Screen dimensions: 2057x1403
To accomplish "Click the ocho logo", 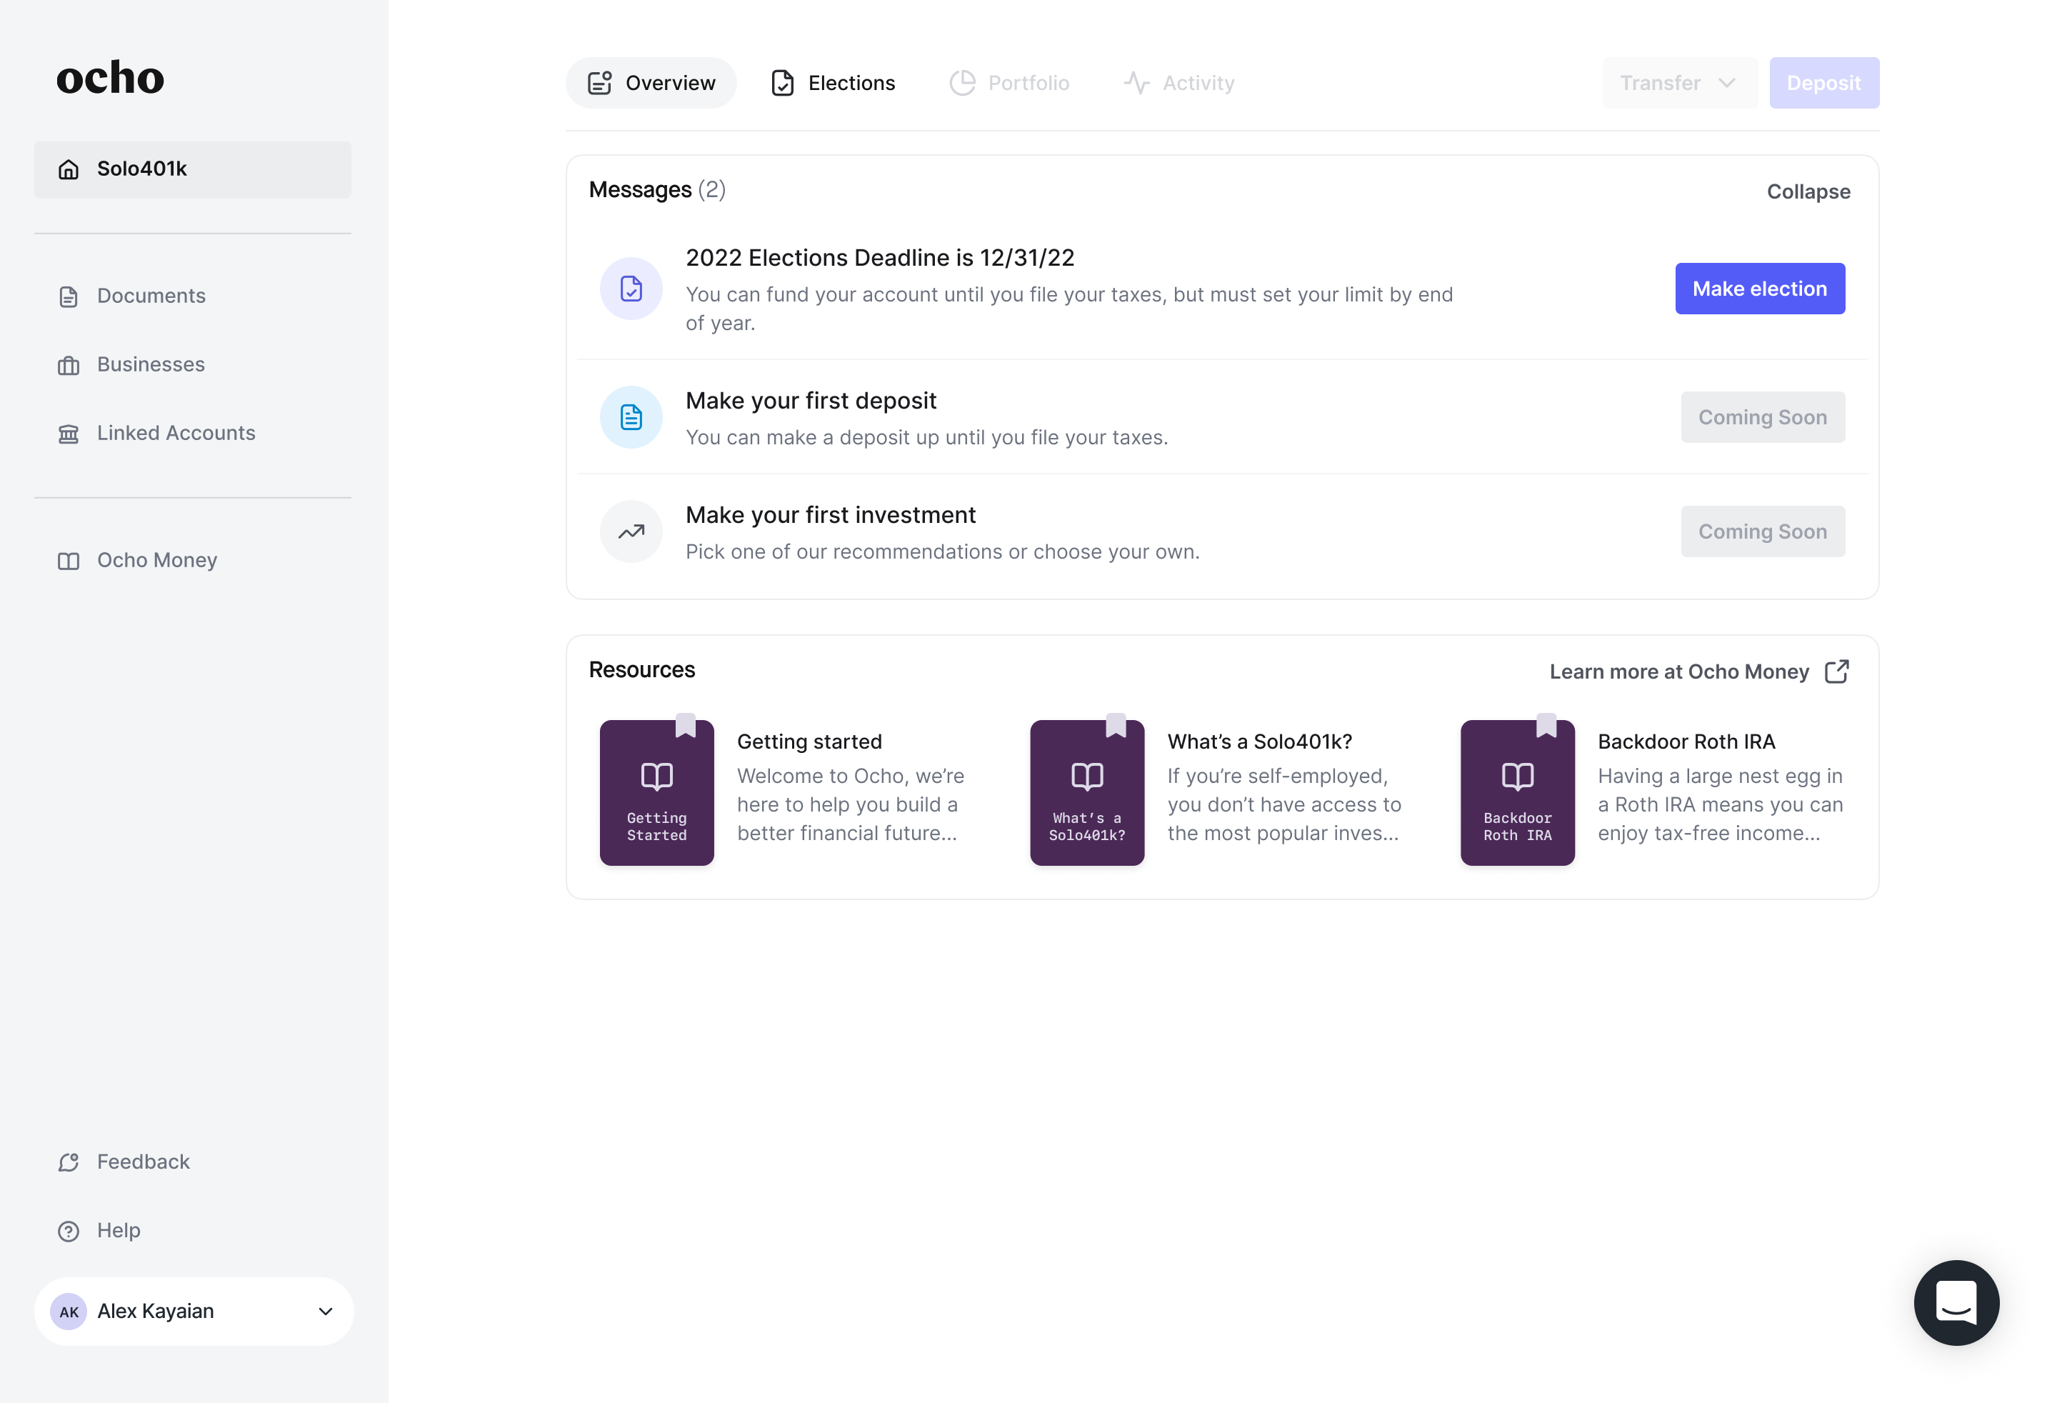I will click(x=110, y=78).
